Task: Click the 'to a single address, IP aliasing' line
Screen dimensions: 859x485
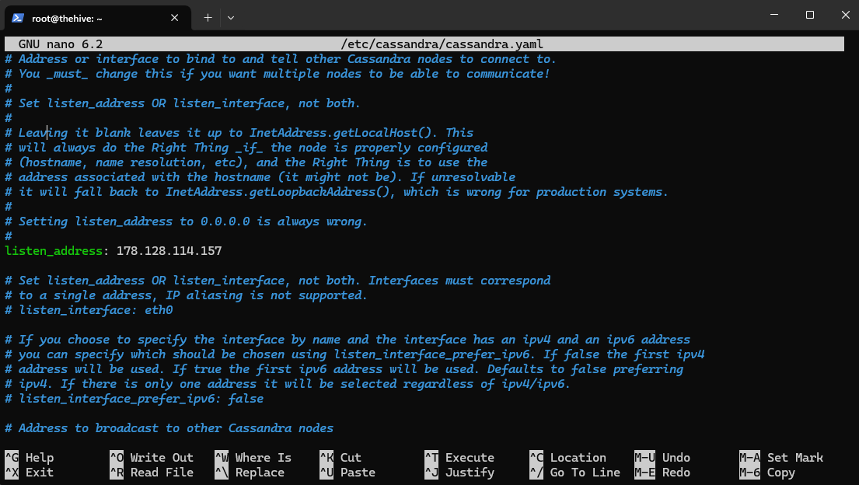Action: [187, 295]
